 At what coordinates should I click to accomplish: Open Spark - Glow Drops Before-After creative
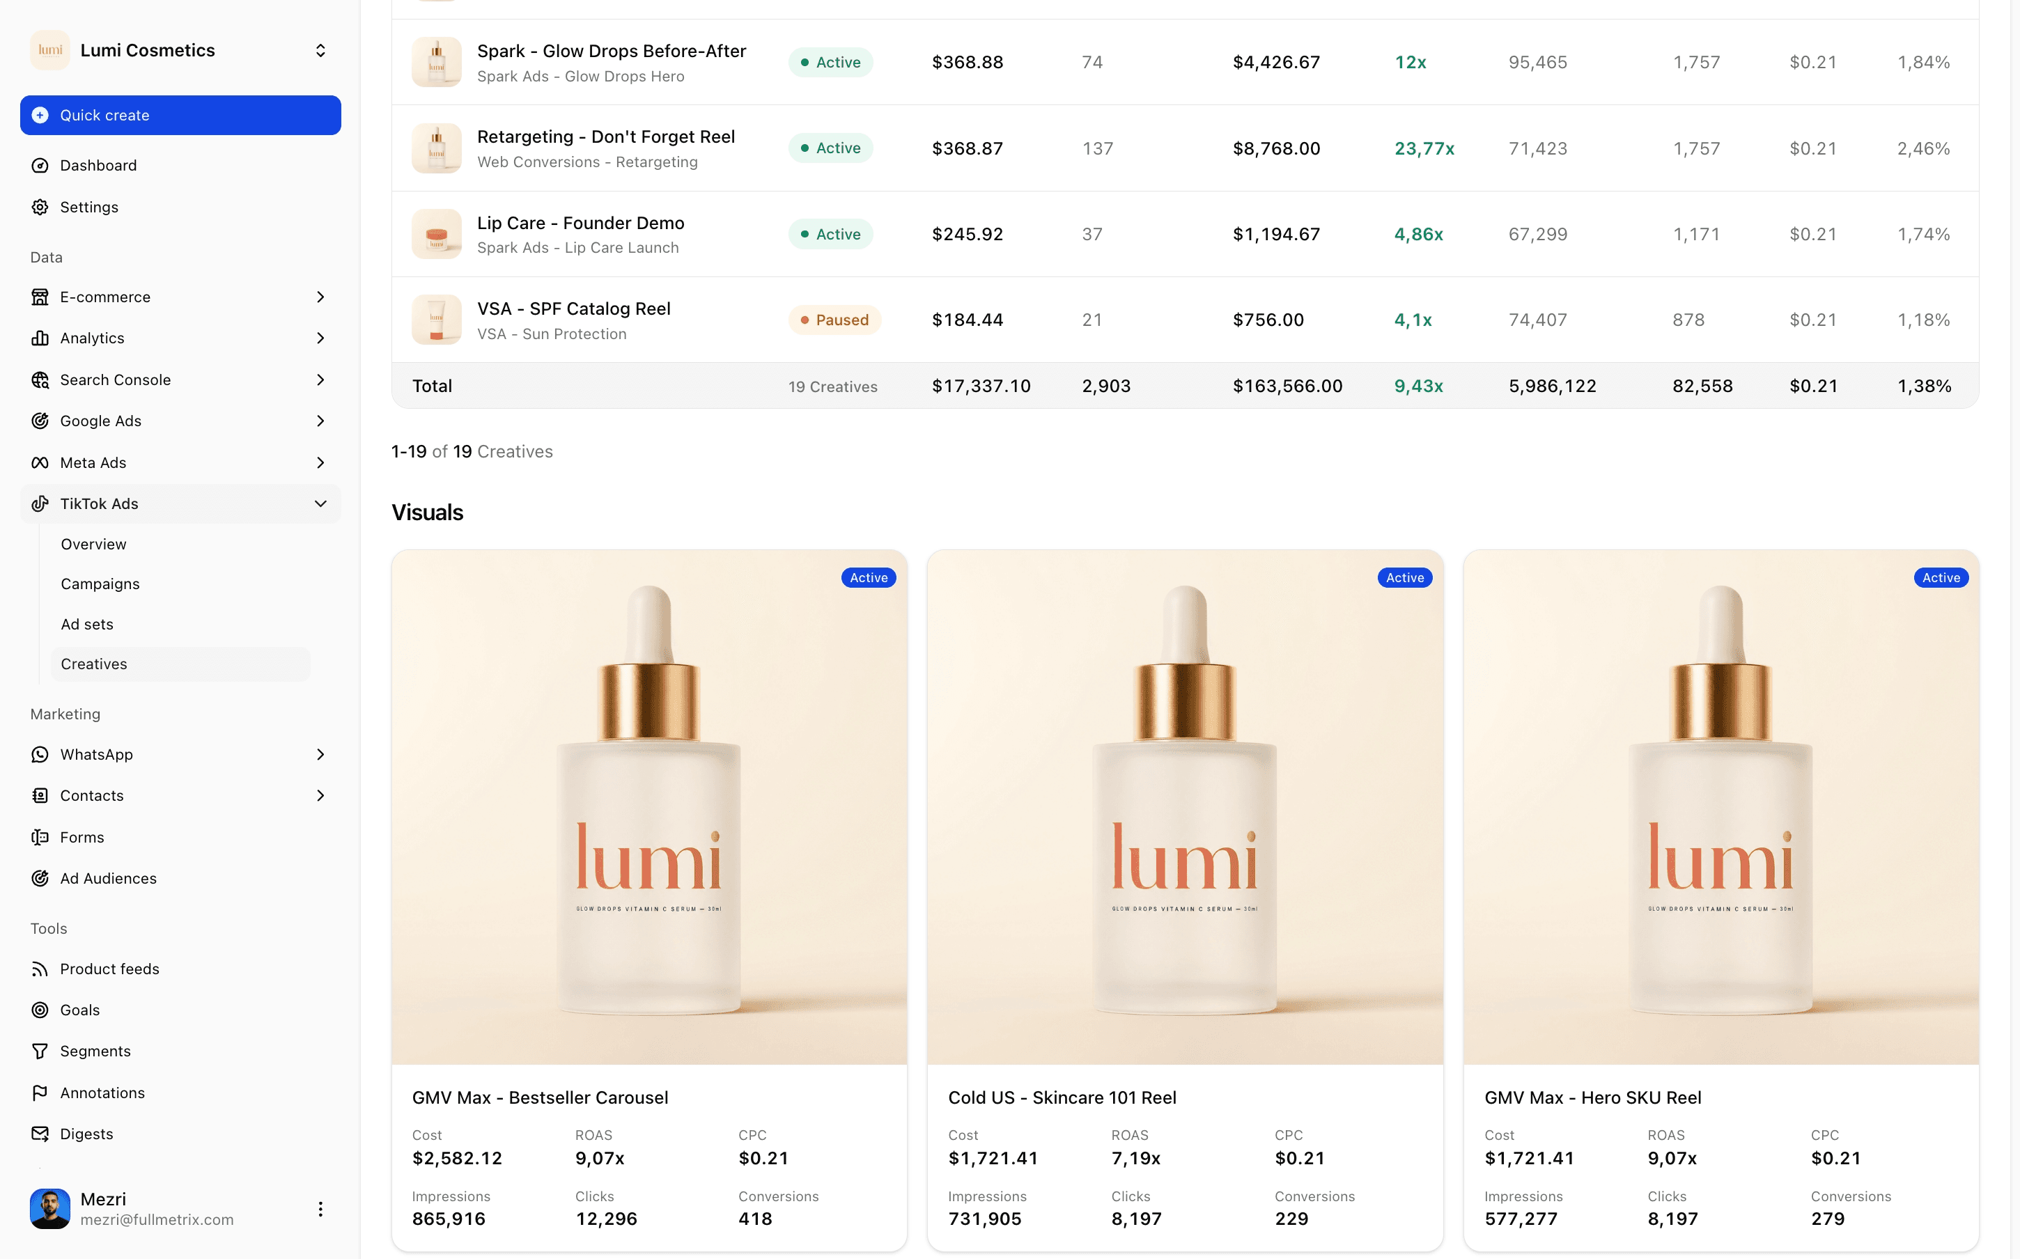coord(611,51)
